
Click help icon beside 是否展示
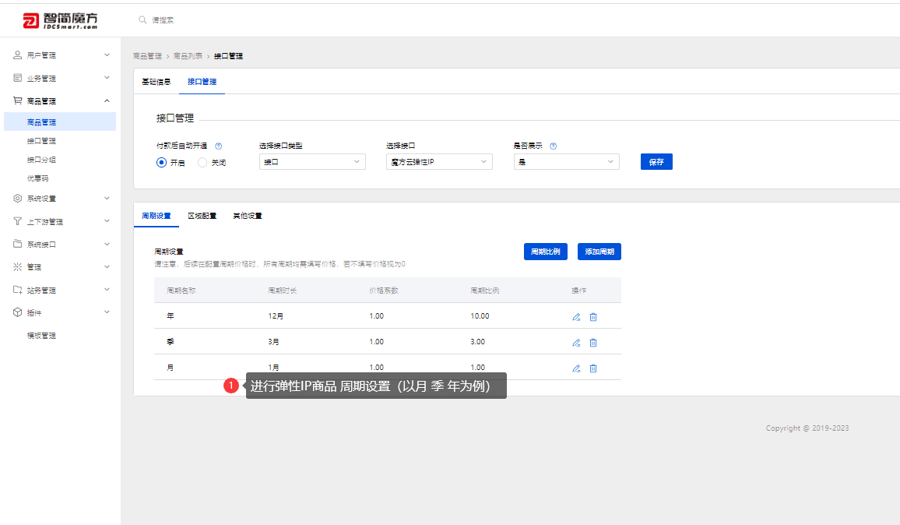click(x=554, y=146)
